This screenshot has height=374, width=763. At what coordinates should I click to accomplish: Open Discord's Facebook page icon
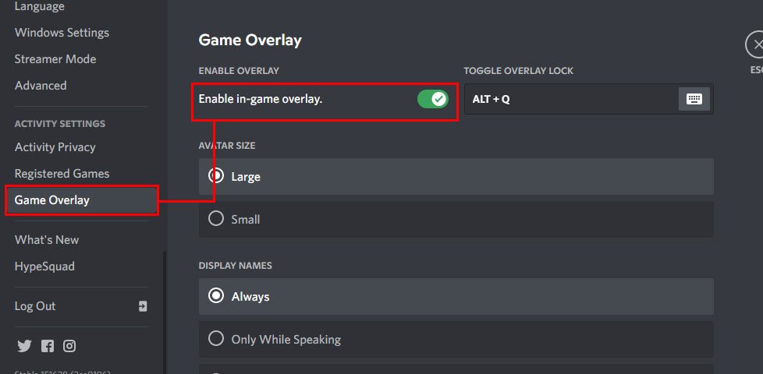48,346
